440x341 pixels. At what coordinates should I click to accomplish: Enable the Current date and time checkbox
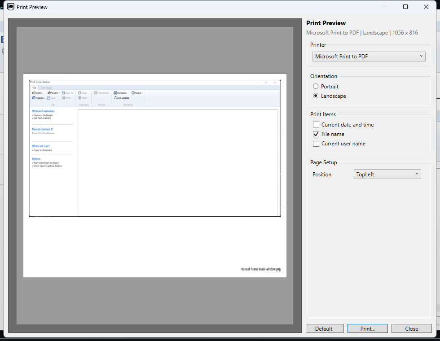point(316,125)
